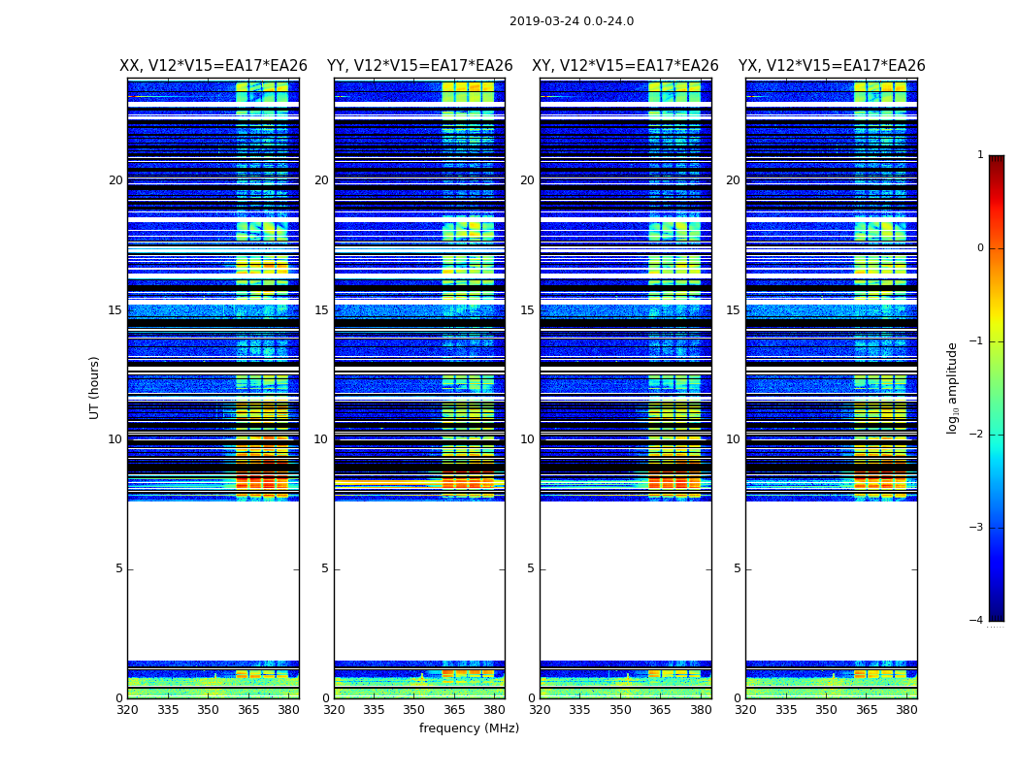Click the 335 frequency tick under YY panel

(x=374, y=710)
